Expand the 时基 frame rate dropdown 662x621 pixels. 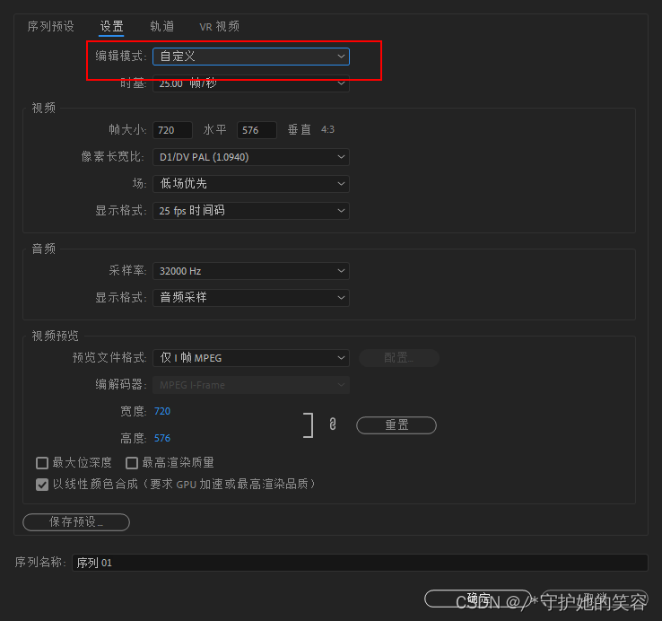tap(251, 83)
